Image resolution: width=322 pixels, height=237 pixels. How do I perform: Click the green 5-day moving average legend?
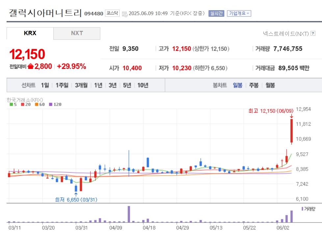tap(13, 104)
